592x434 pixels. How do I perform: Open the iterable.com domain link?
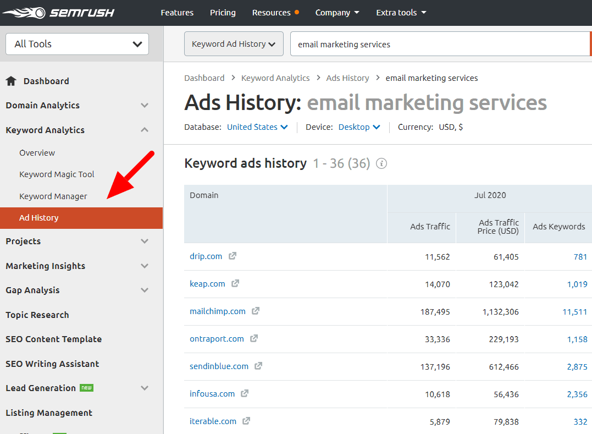point(213,421)
